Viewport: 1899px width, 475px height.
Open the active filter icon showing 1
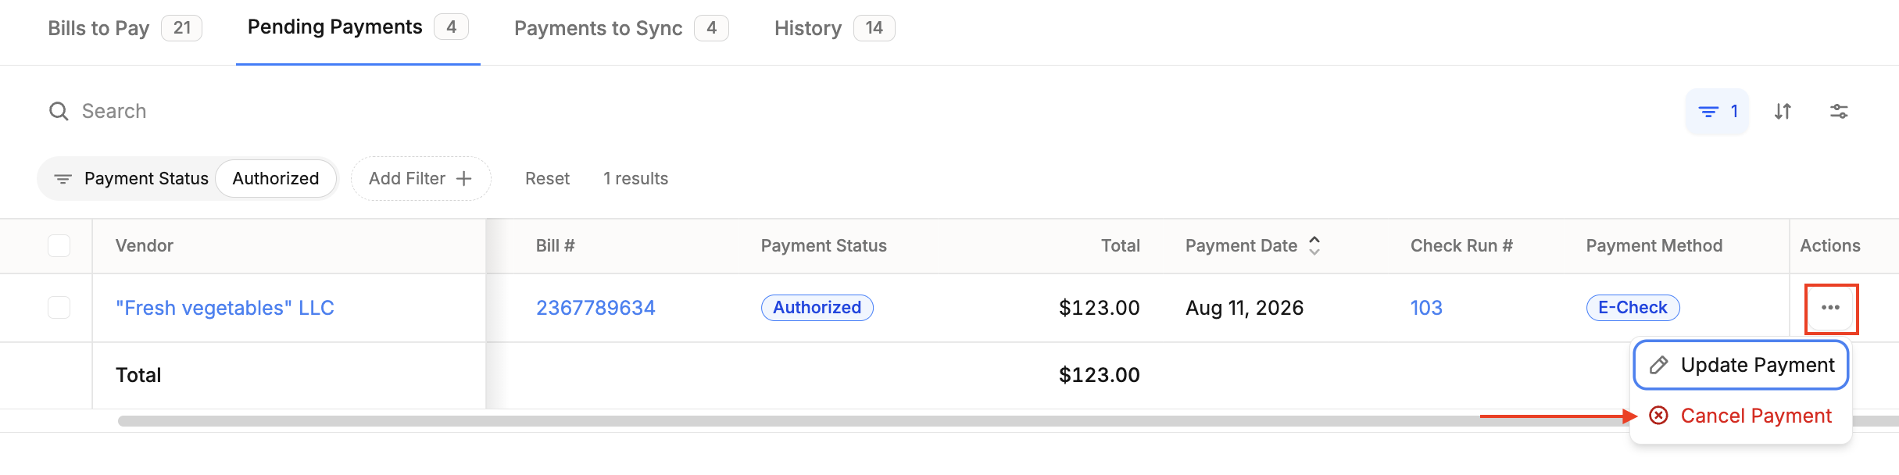[1717, 112]
